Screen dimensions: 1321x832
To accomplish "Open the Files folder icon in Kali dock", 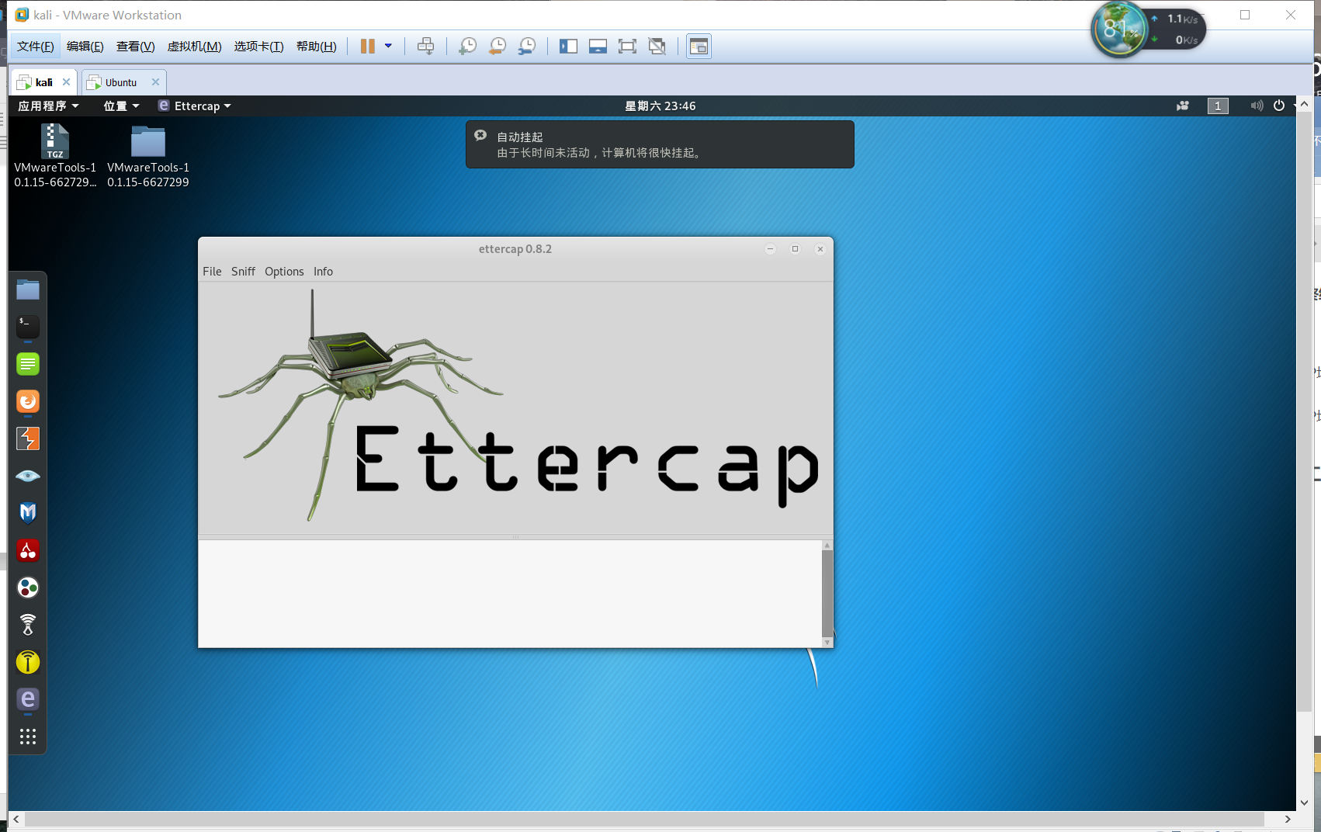I will point(28,289).
